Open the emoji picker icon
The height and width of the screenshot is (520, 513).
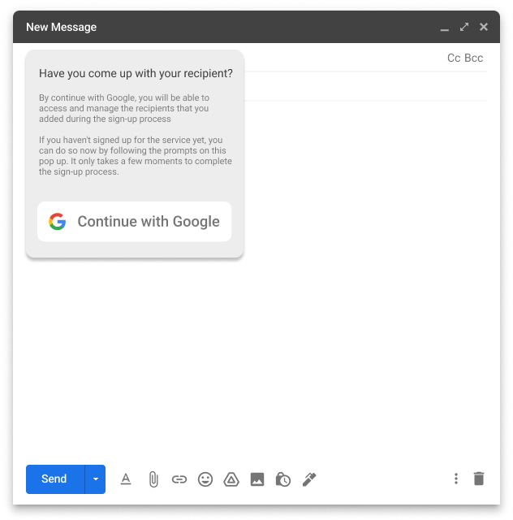205,479
